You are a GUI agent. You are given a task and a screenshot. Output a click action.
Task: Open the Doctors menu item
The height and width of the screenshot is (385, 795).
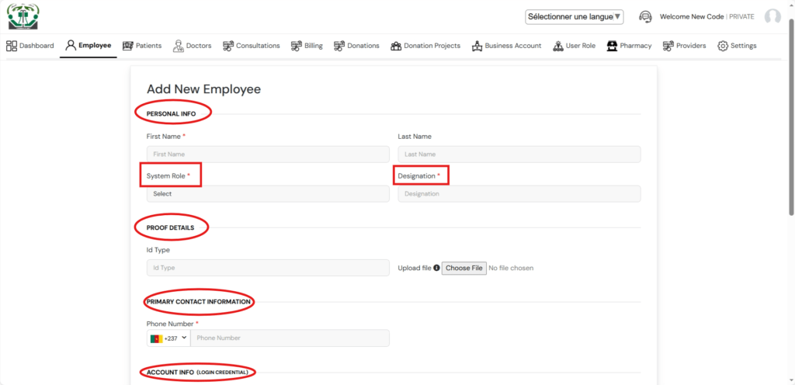point(192,46)
